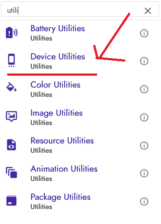This screenshot has width=161, height=224.
Task: Open info icon for Package Utilities
Action: tap(144, 202)
